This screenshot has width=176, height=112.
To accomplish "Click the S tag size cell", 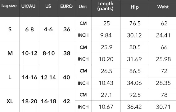I will pos(10,29).
